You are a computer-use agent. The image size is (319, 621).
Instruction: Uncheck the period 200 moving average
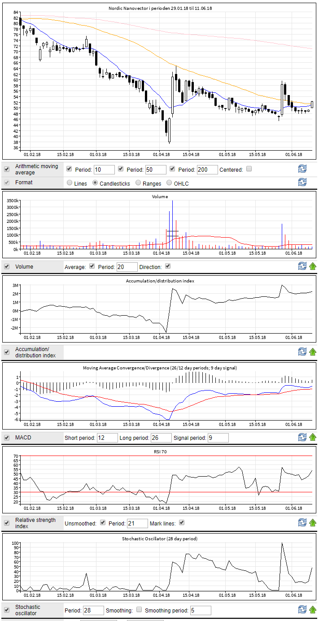(172, 169)
